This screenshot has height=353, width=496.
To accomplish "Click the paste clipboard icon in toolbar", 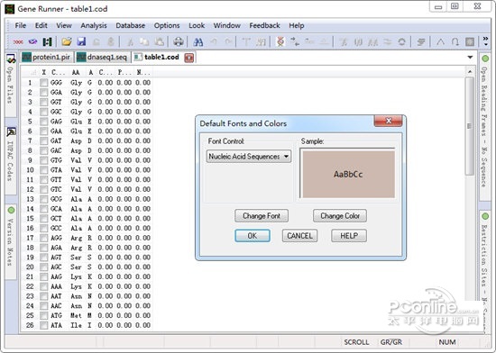I will pyautogui.click(x=159, y=41).
